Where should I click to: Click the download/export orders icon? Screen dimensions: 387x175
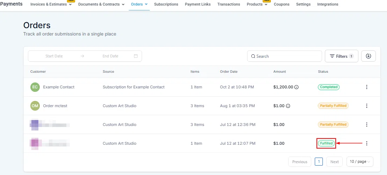tap(369, 56)
